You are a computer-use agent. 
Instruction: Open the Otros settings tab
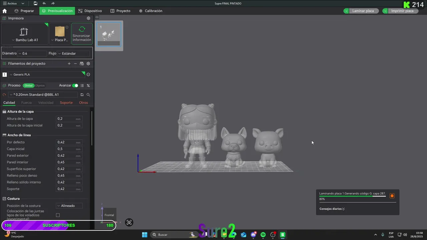pyautogui.click(x=83, y=103)
